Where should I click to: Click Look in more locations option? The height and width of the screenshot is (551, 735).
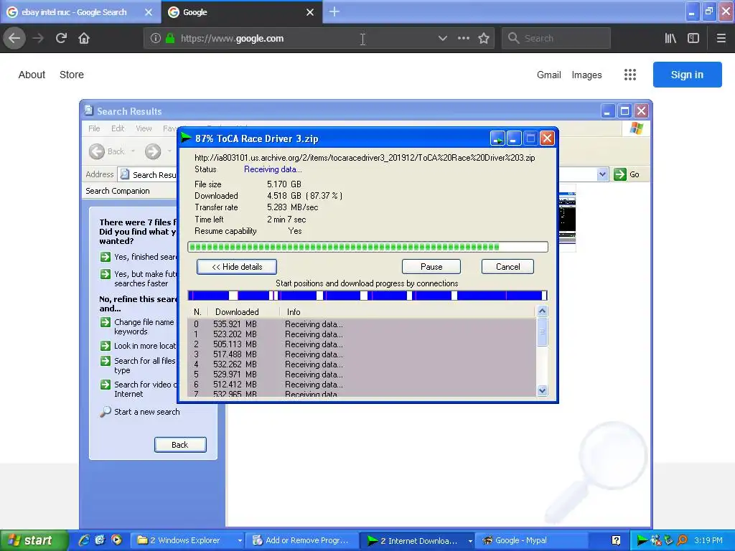145,346
